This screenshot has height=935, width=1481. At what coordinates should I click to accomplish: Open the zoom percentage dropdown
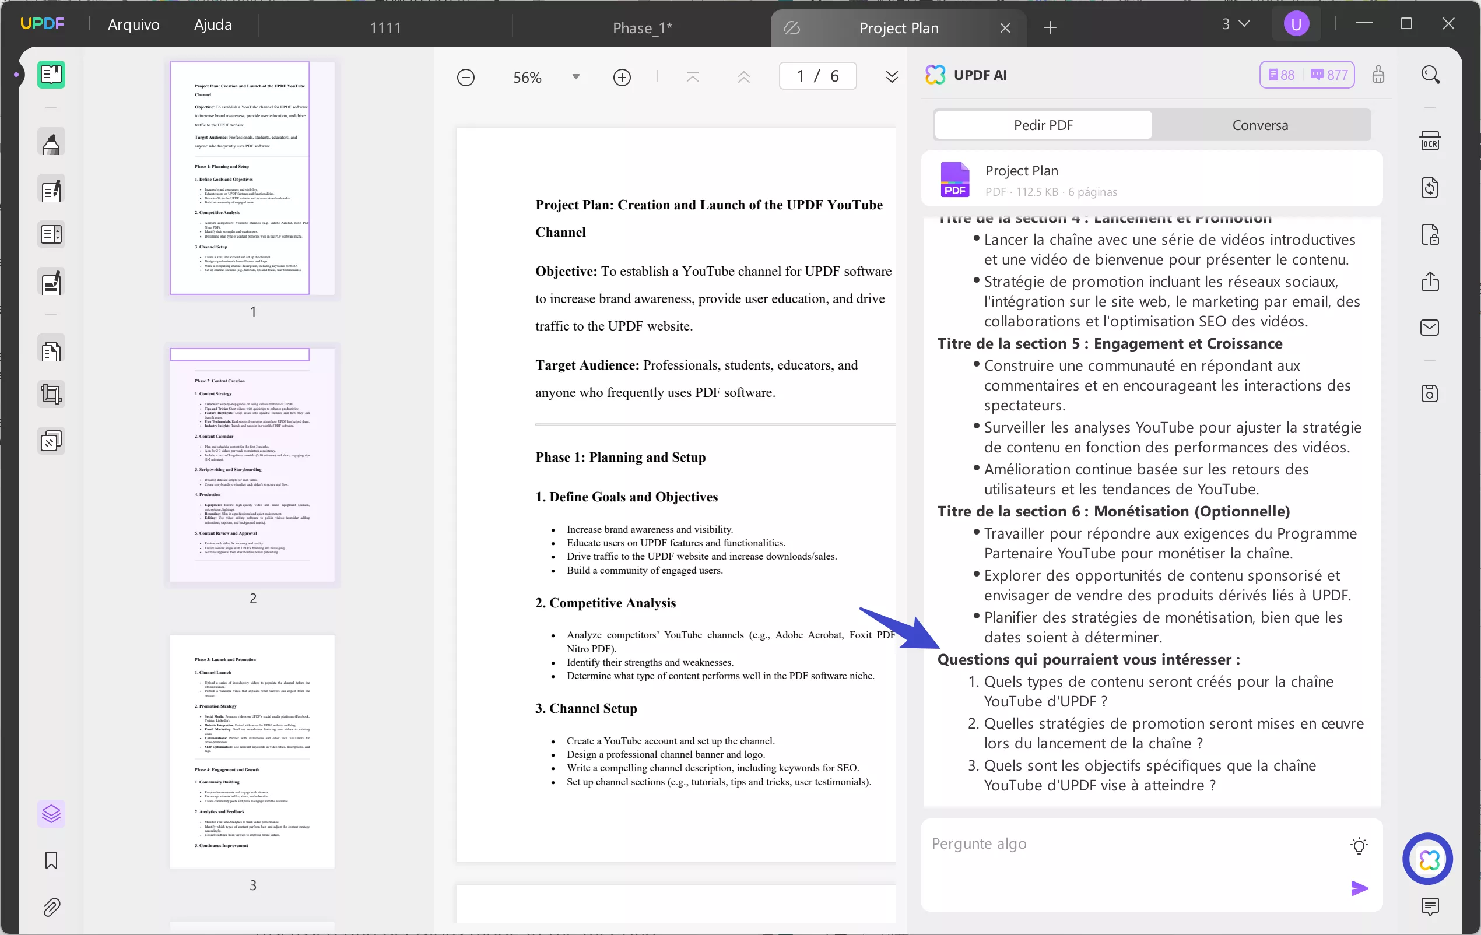(575, 78)
